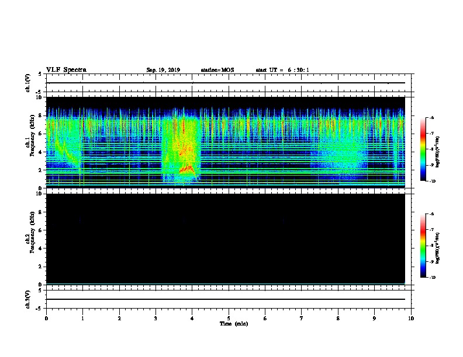
Task: Click the "ch.1(V)" axis label
Action: pos(28,83)
